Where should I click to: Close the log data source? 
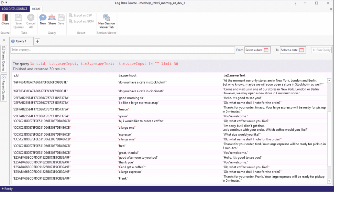(x=5, y=19)
